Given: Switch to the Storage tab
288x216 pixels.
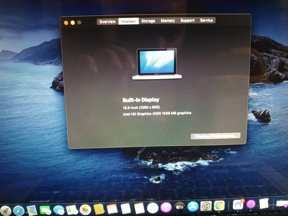Looking at the screenshot, I should click(148, 21).
